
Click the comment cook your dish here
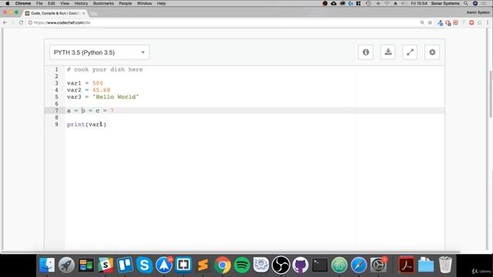pos(105,69)
